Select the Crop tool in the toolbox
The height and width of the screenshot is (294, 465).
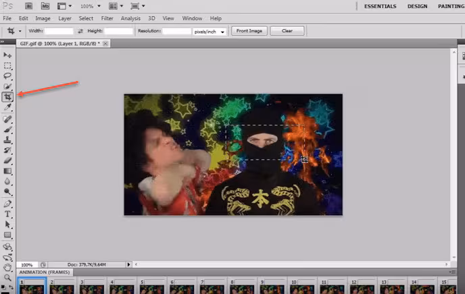pos(7,96)
